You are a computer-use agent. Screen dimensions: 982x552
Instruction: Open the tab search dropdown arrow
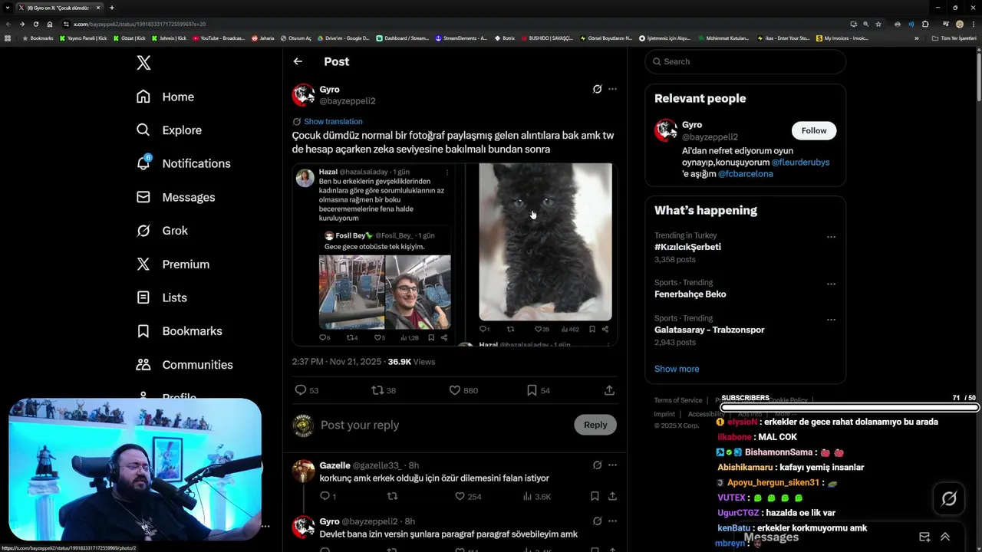click(x=8, y=8)
